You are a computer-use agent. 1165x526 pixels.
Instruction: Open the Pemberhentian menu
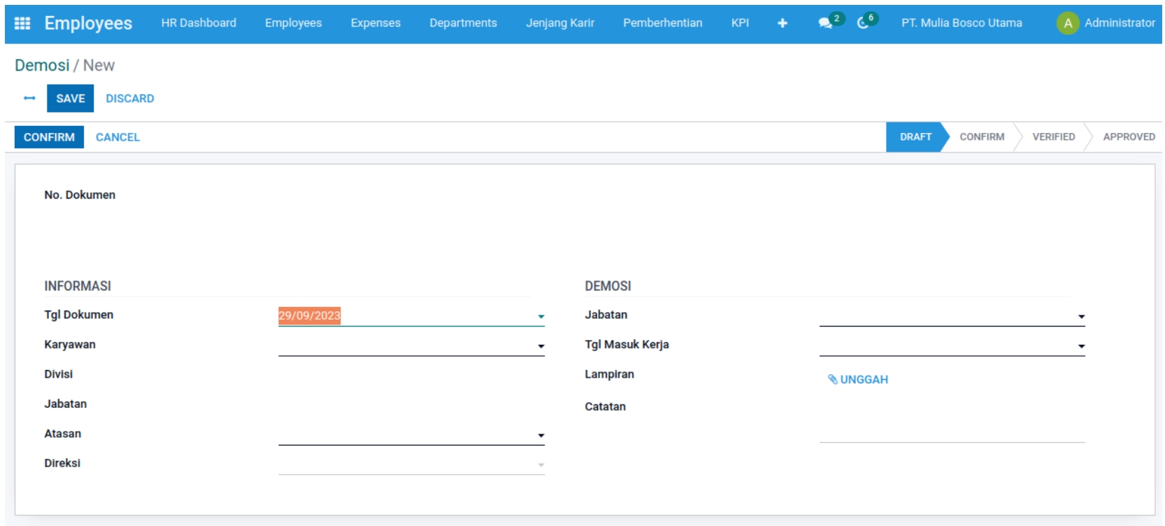tap(662, 23)
